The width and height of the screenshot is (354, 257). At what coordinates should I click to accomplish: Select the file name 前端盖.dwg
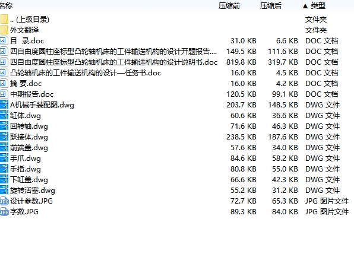pyautogui.click(x=29, y=148)
